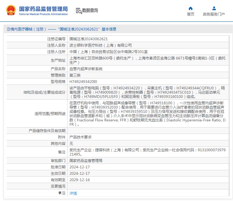Click the 首页 house icon
Viewport: 233px width, 201px height.
tap(191, 8)
